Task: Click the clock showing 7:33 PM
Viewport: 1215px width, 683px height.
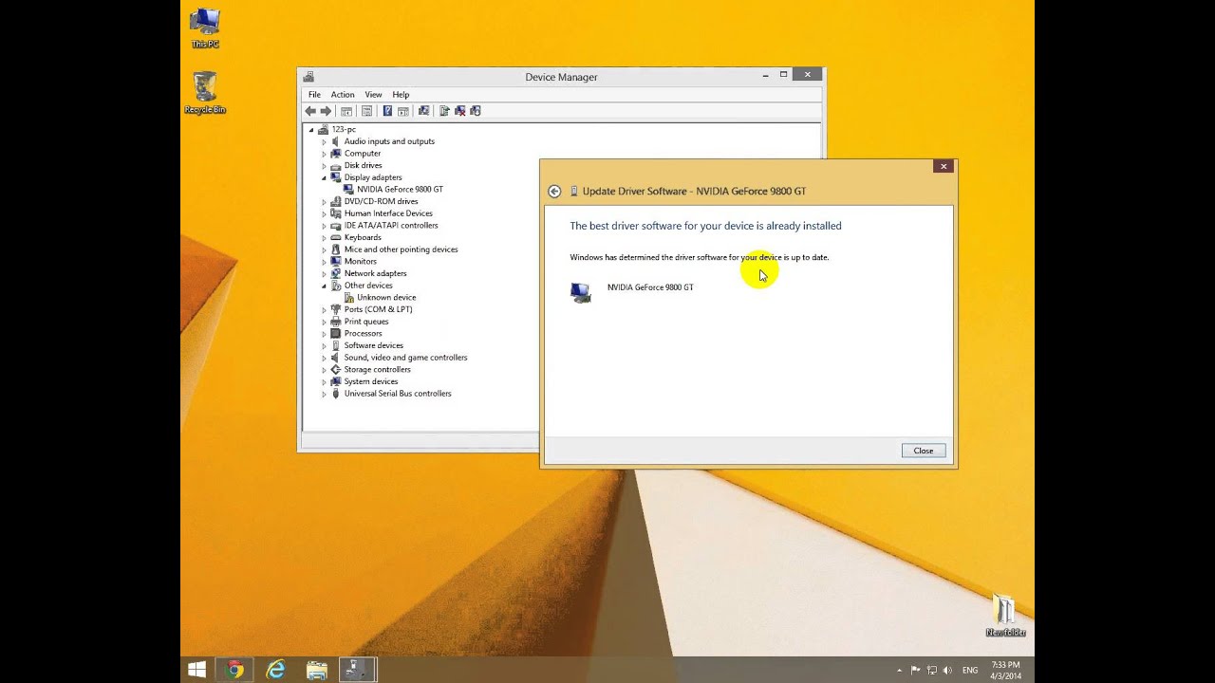Action: [x=1005, y=670]
